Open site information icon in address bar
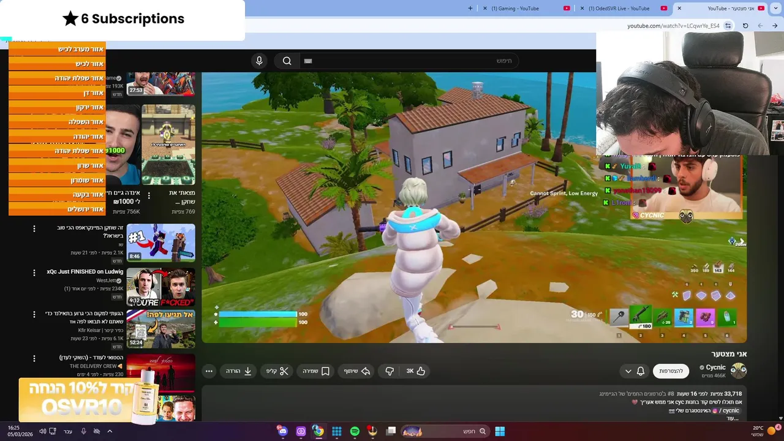This screenshot has width=784, height=441. click(x=728, y=26)
